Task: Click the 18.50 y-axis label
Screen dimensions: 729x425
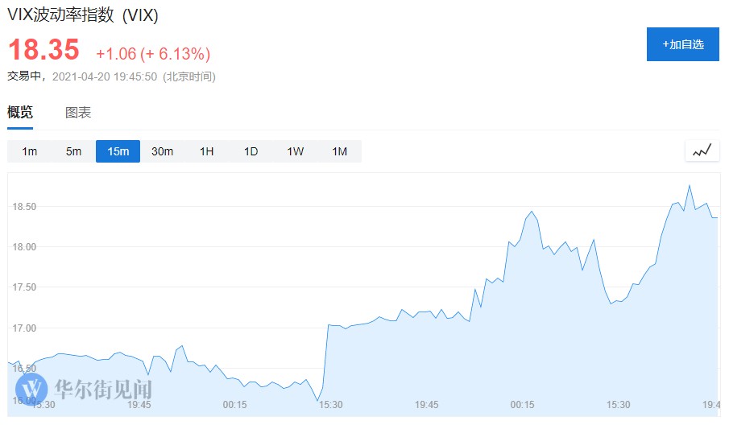Action: (x=24, y=207)
